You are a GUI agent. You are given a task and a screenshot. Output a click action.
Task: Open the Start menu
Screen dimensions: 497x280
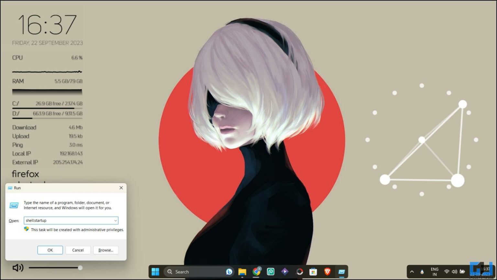pyautogui.click(x=156, y=272)
